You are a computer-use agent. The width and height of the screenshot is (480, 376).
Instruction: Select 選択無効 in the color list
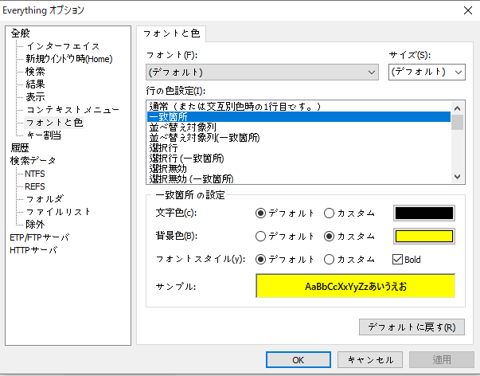[299, 169]
